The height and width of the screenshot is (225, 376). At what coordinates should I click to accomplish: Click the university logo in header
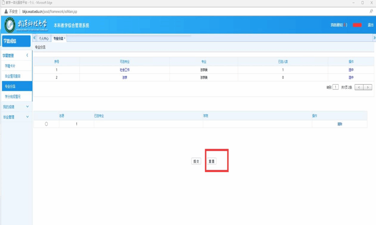click(x=10, y=25)
